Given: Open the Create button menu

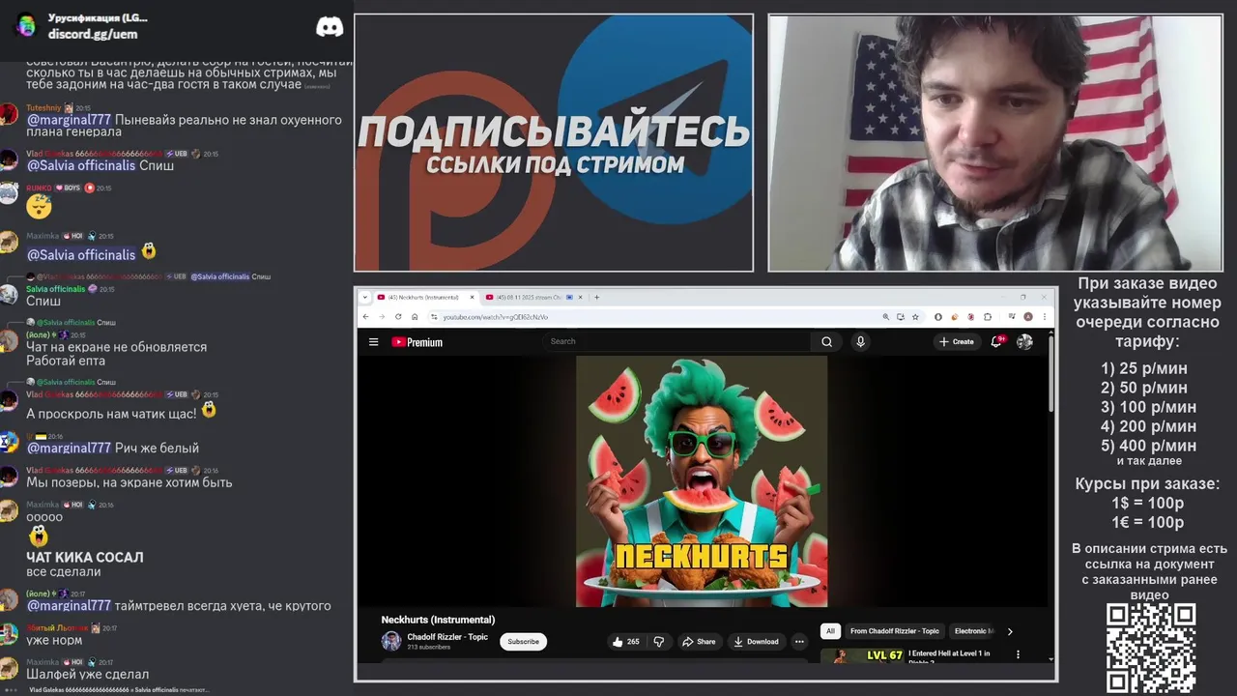Looking at the screenshot, I should 957,341.
